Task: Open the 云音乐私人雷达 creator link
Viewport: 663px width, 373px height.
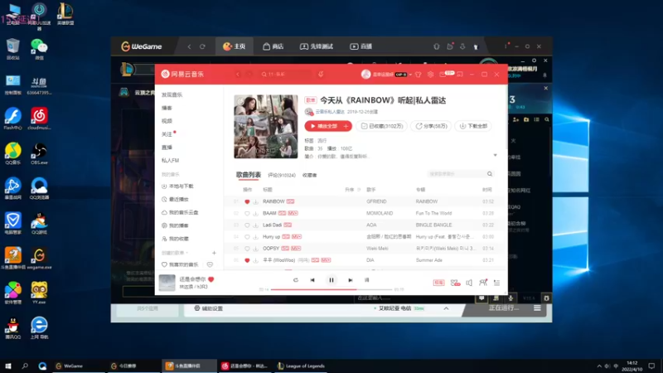Action: click(x=330, y=112)
